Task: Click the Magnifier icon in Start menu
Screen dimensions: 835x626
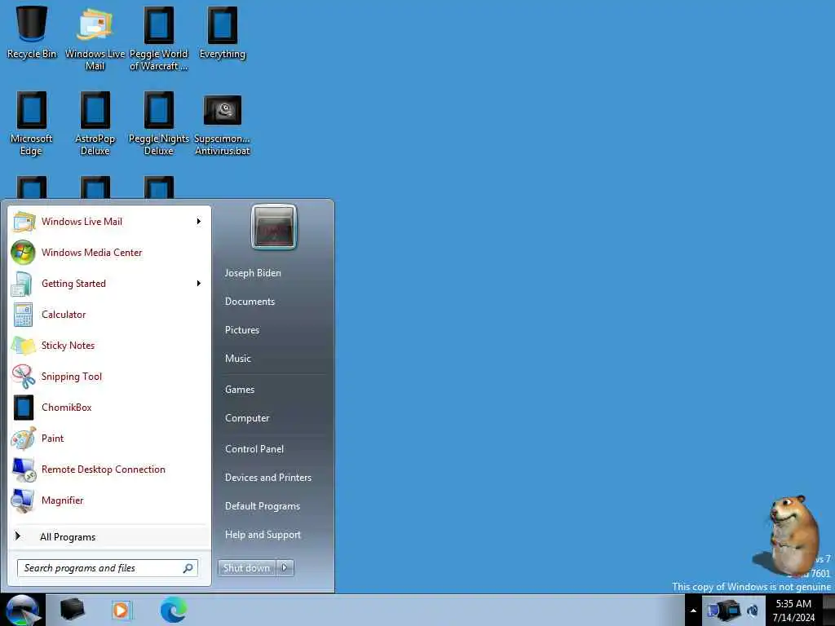Action: click(x=23, y=501)
